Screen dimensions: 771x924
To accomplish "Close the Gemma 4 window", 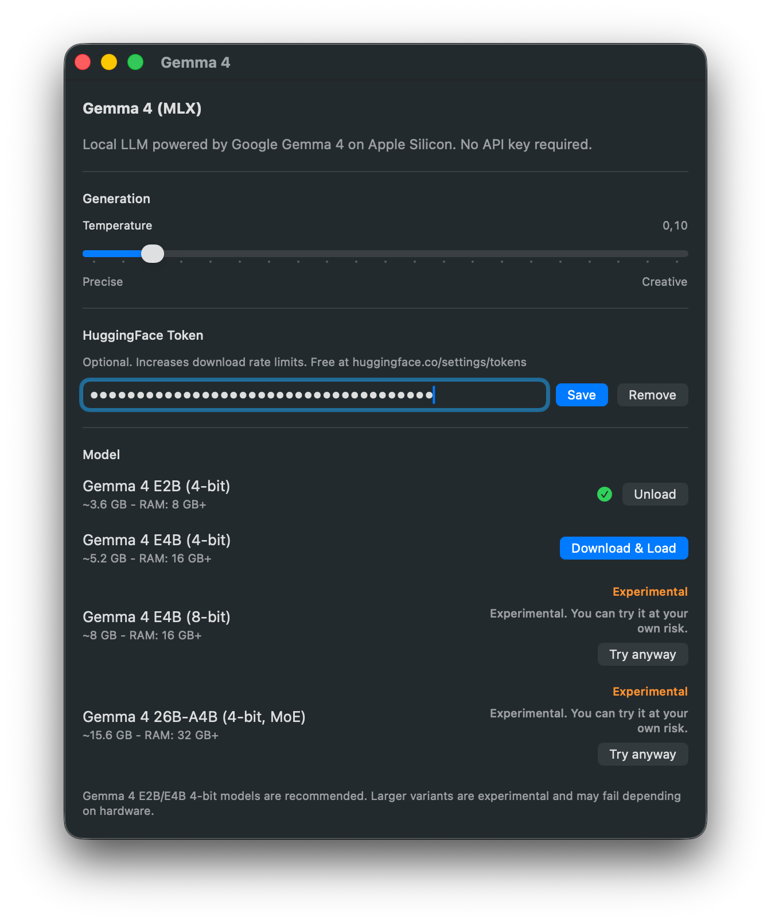I will click(x=83, y=62).
